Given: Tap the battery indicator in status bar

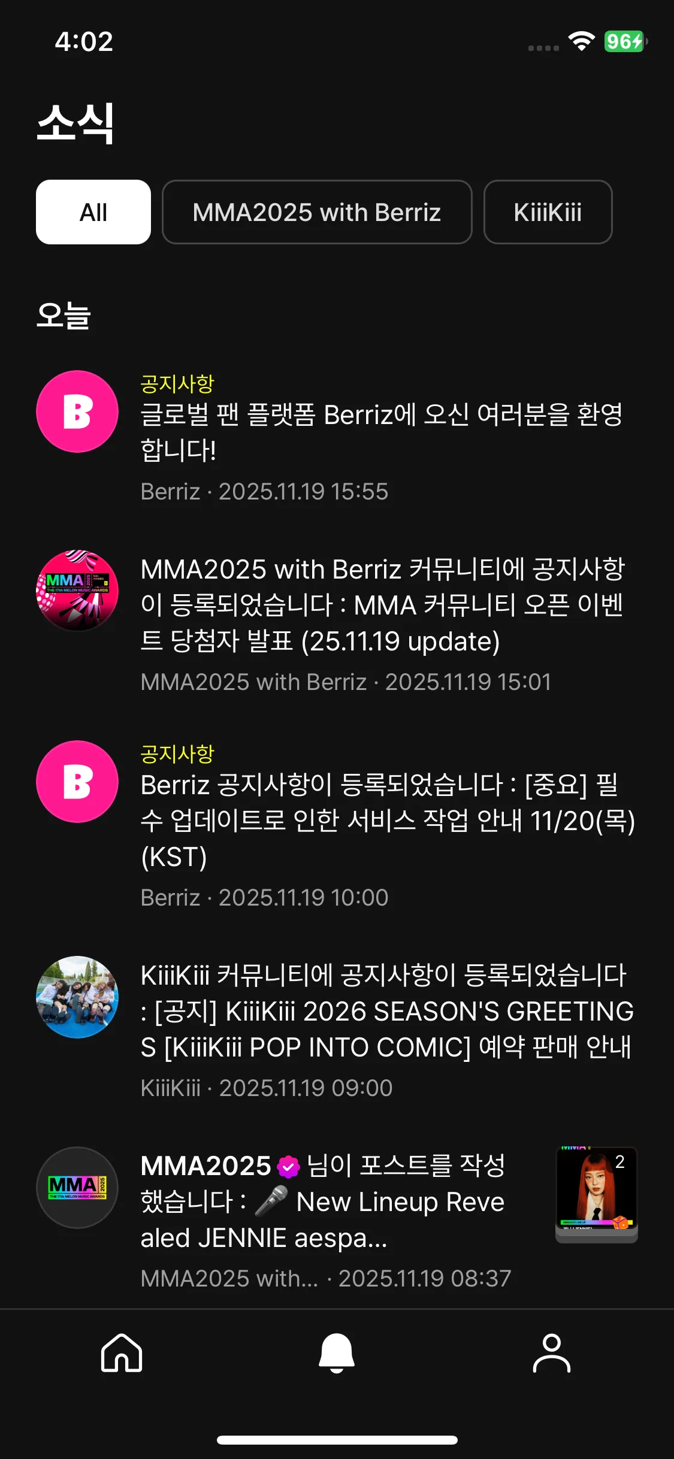Looking at the screenshot, I should (625, 41).
